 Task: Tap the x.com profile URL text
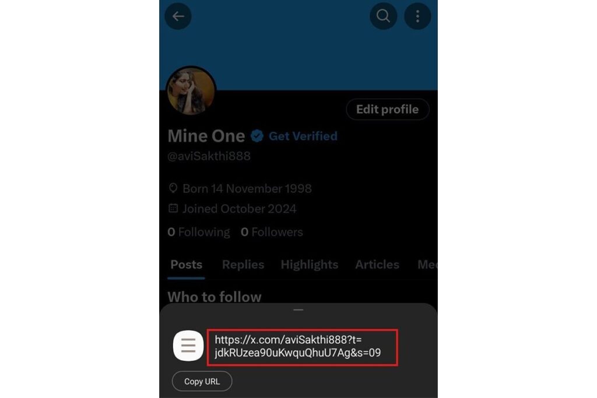click(x=298, y=346)
